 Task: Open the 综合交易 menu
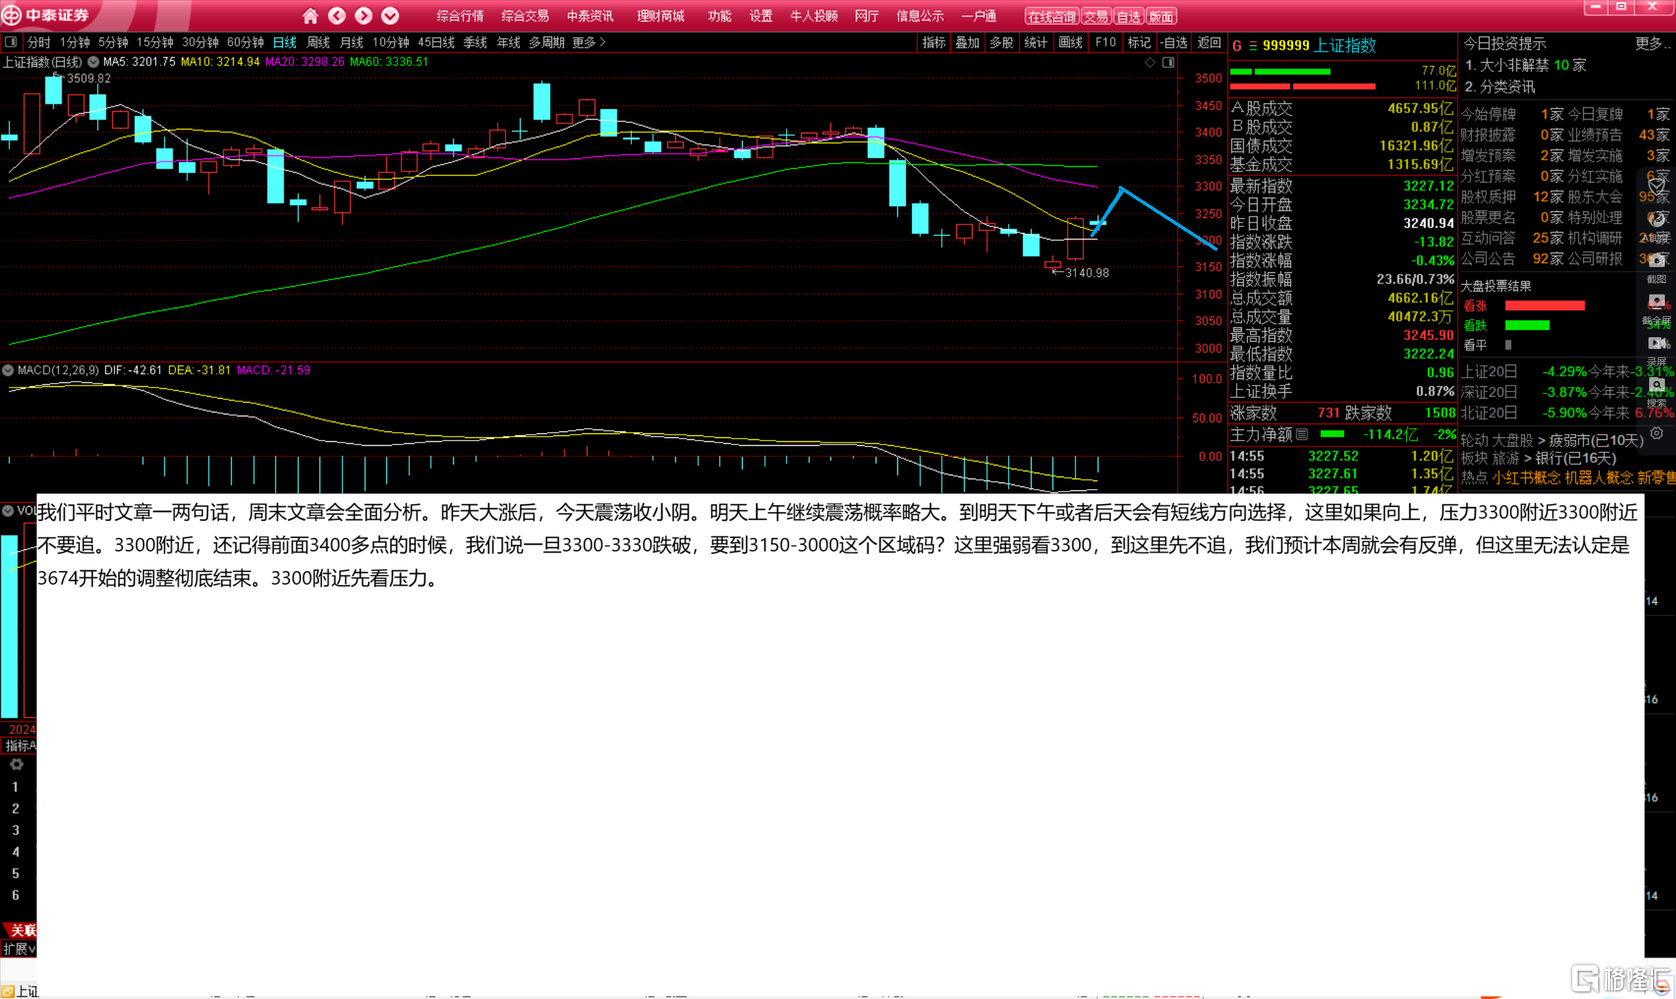pos(525,16)
